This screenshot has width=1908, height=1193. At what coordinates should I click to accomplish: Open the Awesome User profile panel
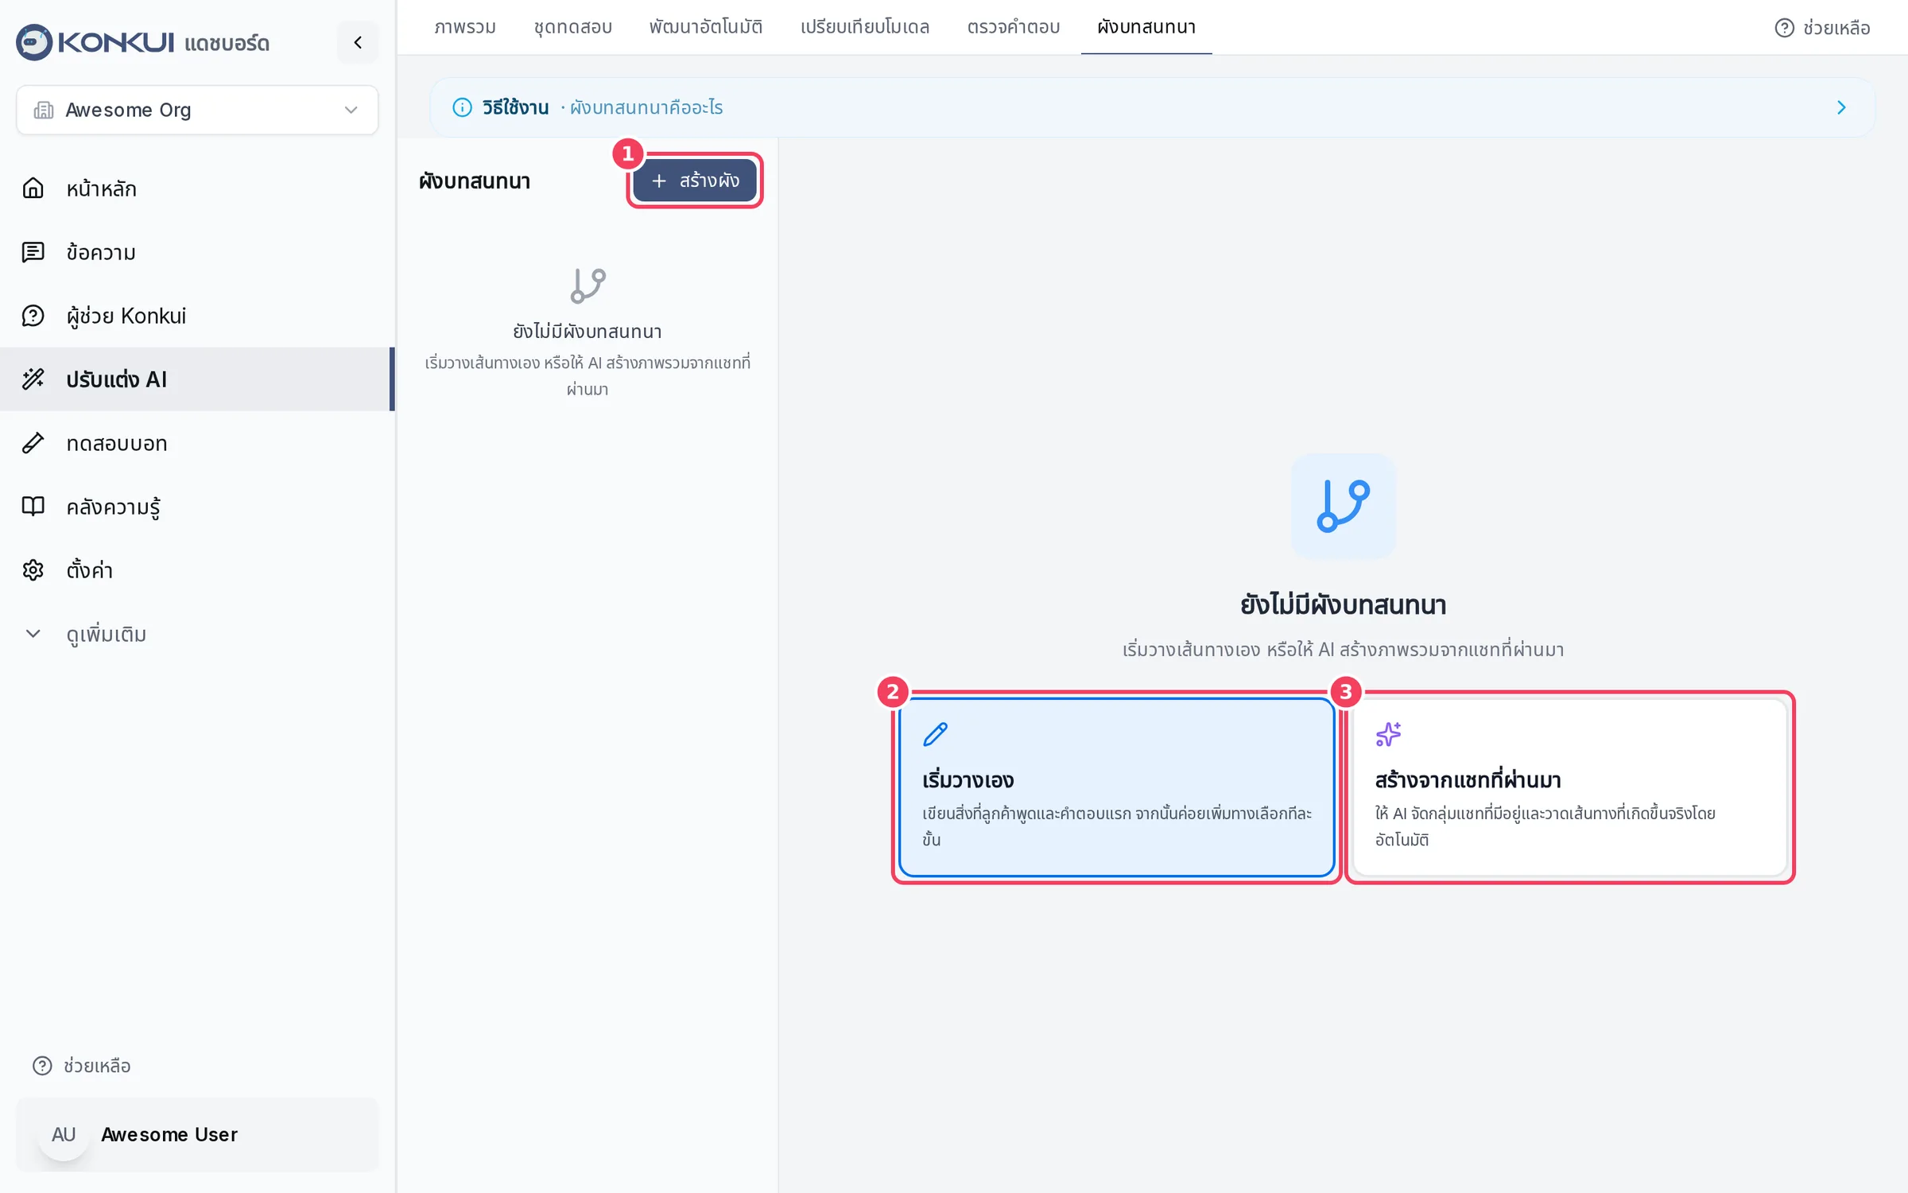[x=197, y=1134]
